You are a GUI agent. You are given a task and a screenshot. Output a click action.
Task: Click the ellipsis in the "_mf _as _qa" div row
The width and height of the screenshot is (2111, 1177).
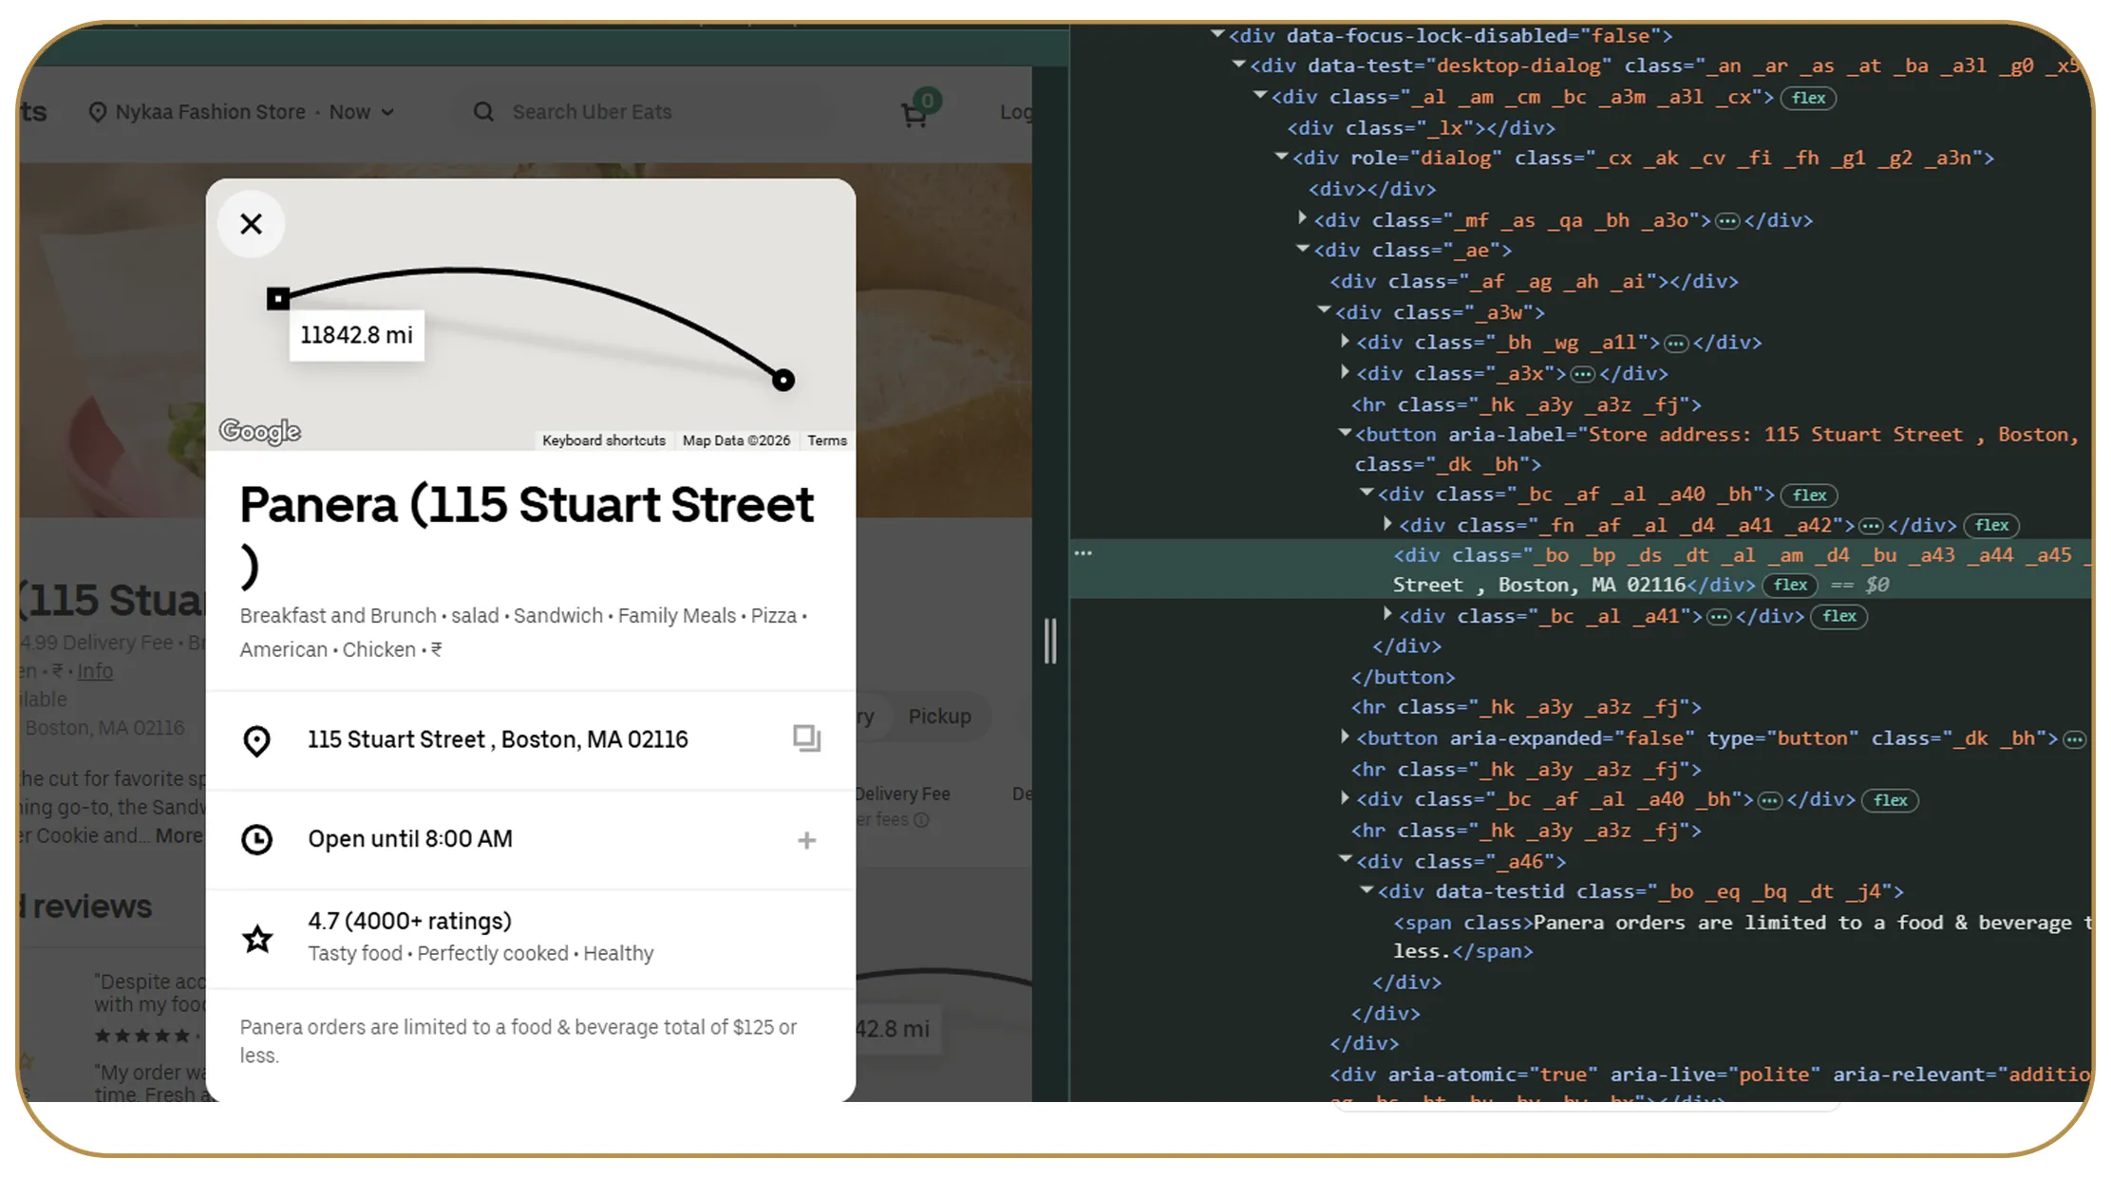[1727, 221]
